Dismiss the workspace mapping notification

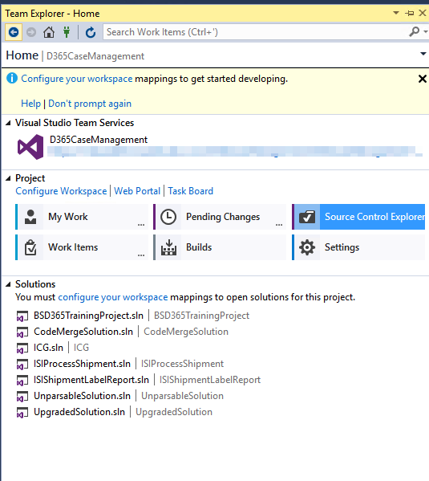point(423,79)
